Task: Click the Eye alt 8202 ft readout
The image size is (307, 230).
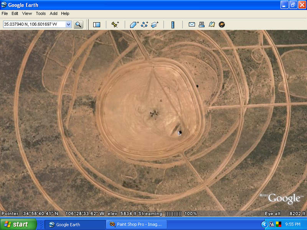Action: [x=285, y=214]
